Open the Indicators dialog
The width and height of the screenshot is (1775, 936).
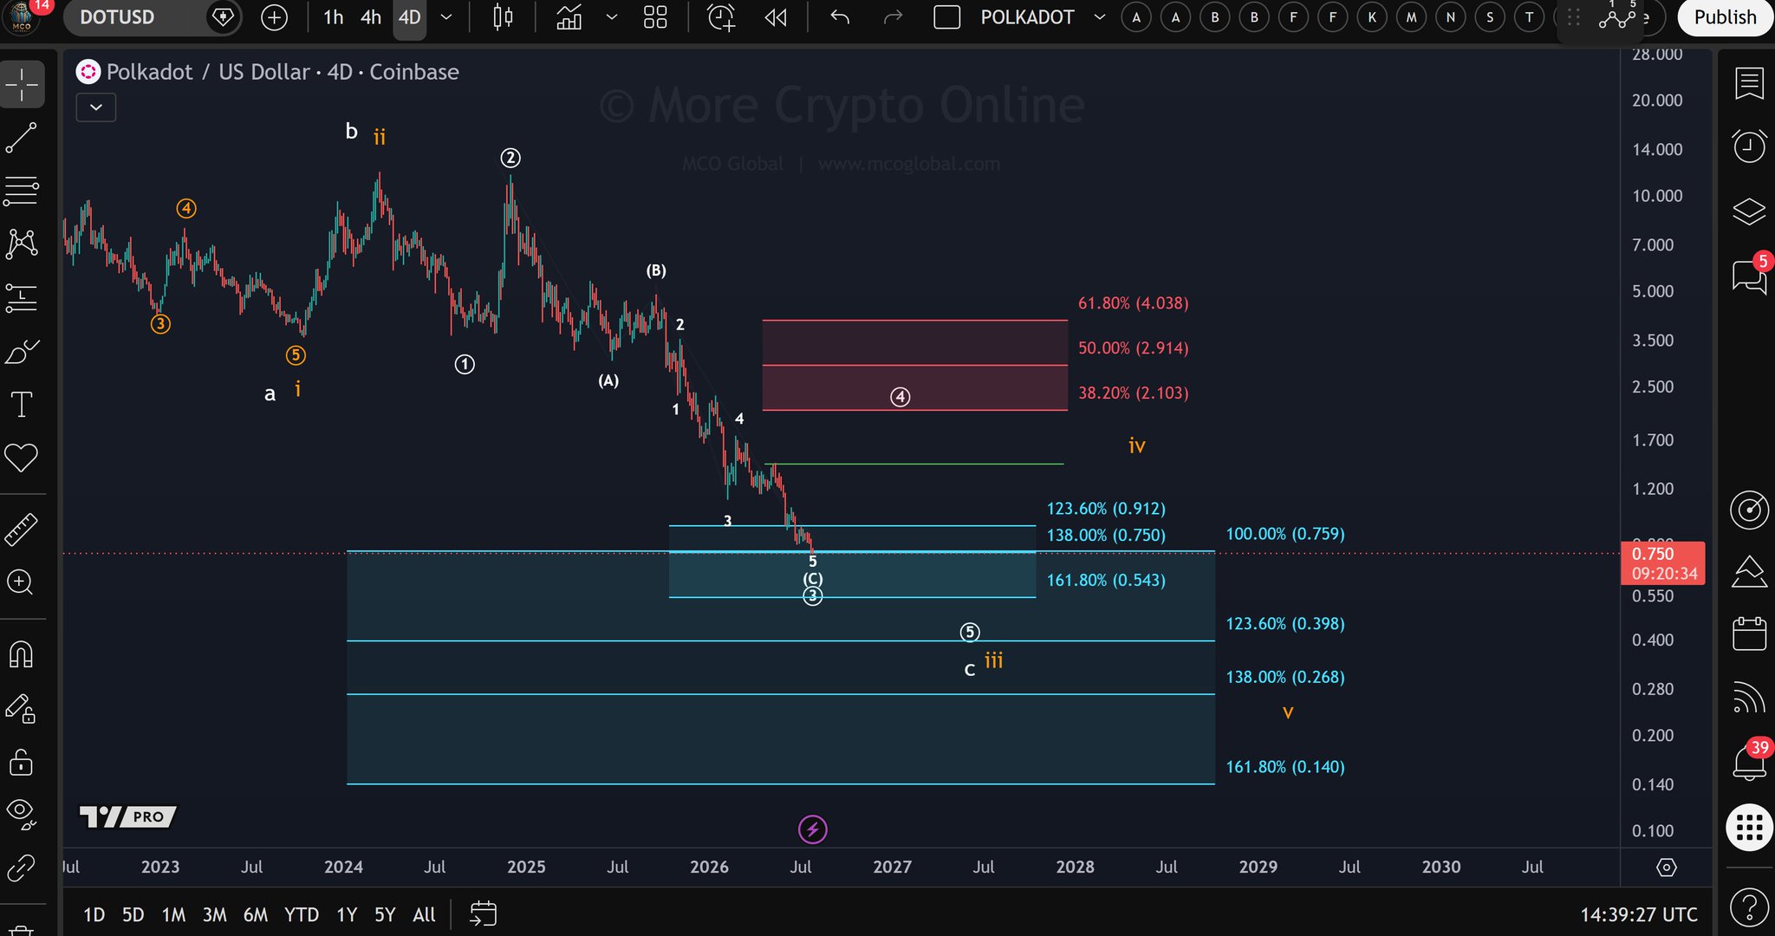pos(569,17)
